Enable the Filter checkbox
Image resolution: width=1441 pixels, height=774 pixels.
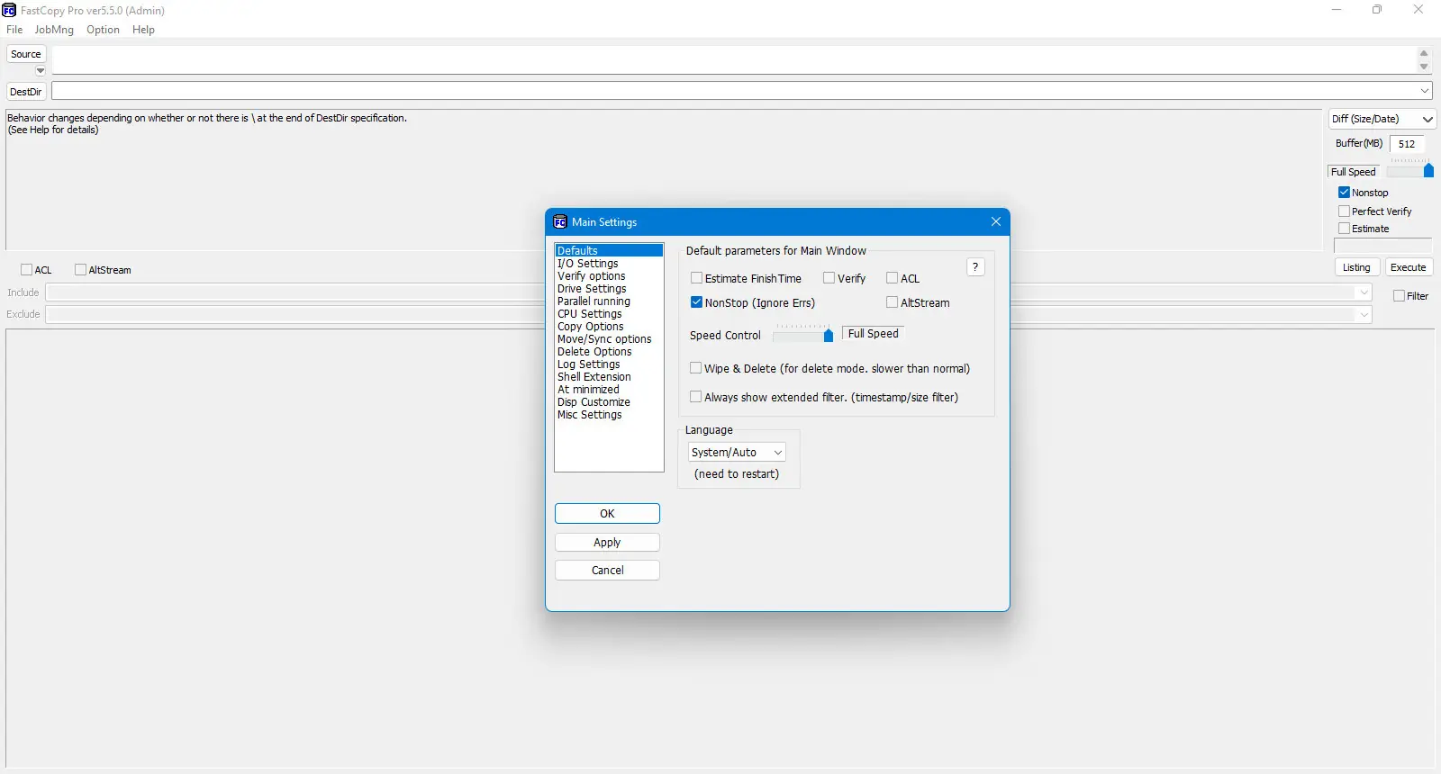pyautogui.click(x=1399, y=296)
